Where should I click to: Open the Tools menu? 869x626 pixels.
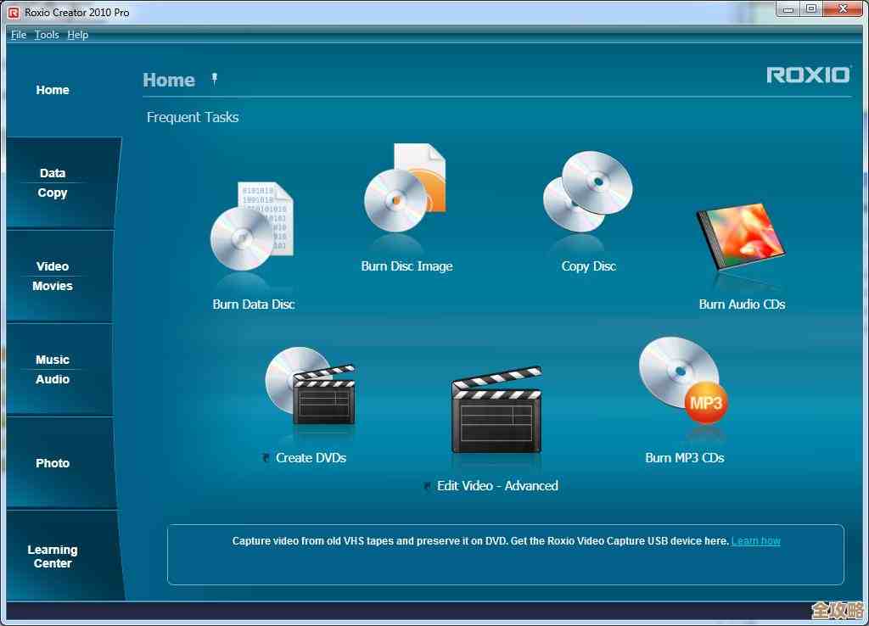(x=47, y=35)
